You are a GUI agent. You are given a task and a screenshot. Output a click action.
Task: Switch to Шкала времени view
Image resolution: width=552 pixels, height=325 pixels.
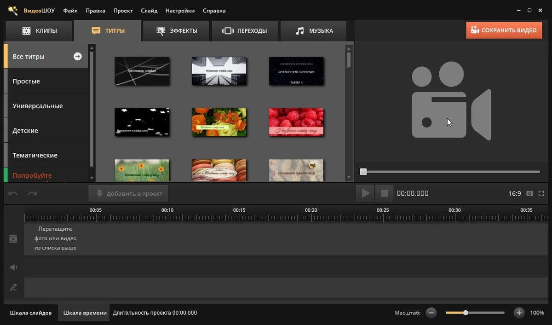[85, 313]
